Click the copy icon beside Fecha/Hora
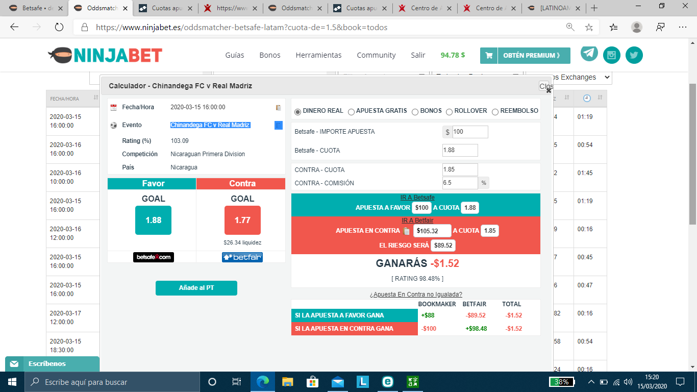The height and width of the screenshot is (392, 697). point(279,108)
